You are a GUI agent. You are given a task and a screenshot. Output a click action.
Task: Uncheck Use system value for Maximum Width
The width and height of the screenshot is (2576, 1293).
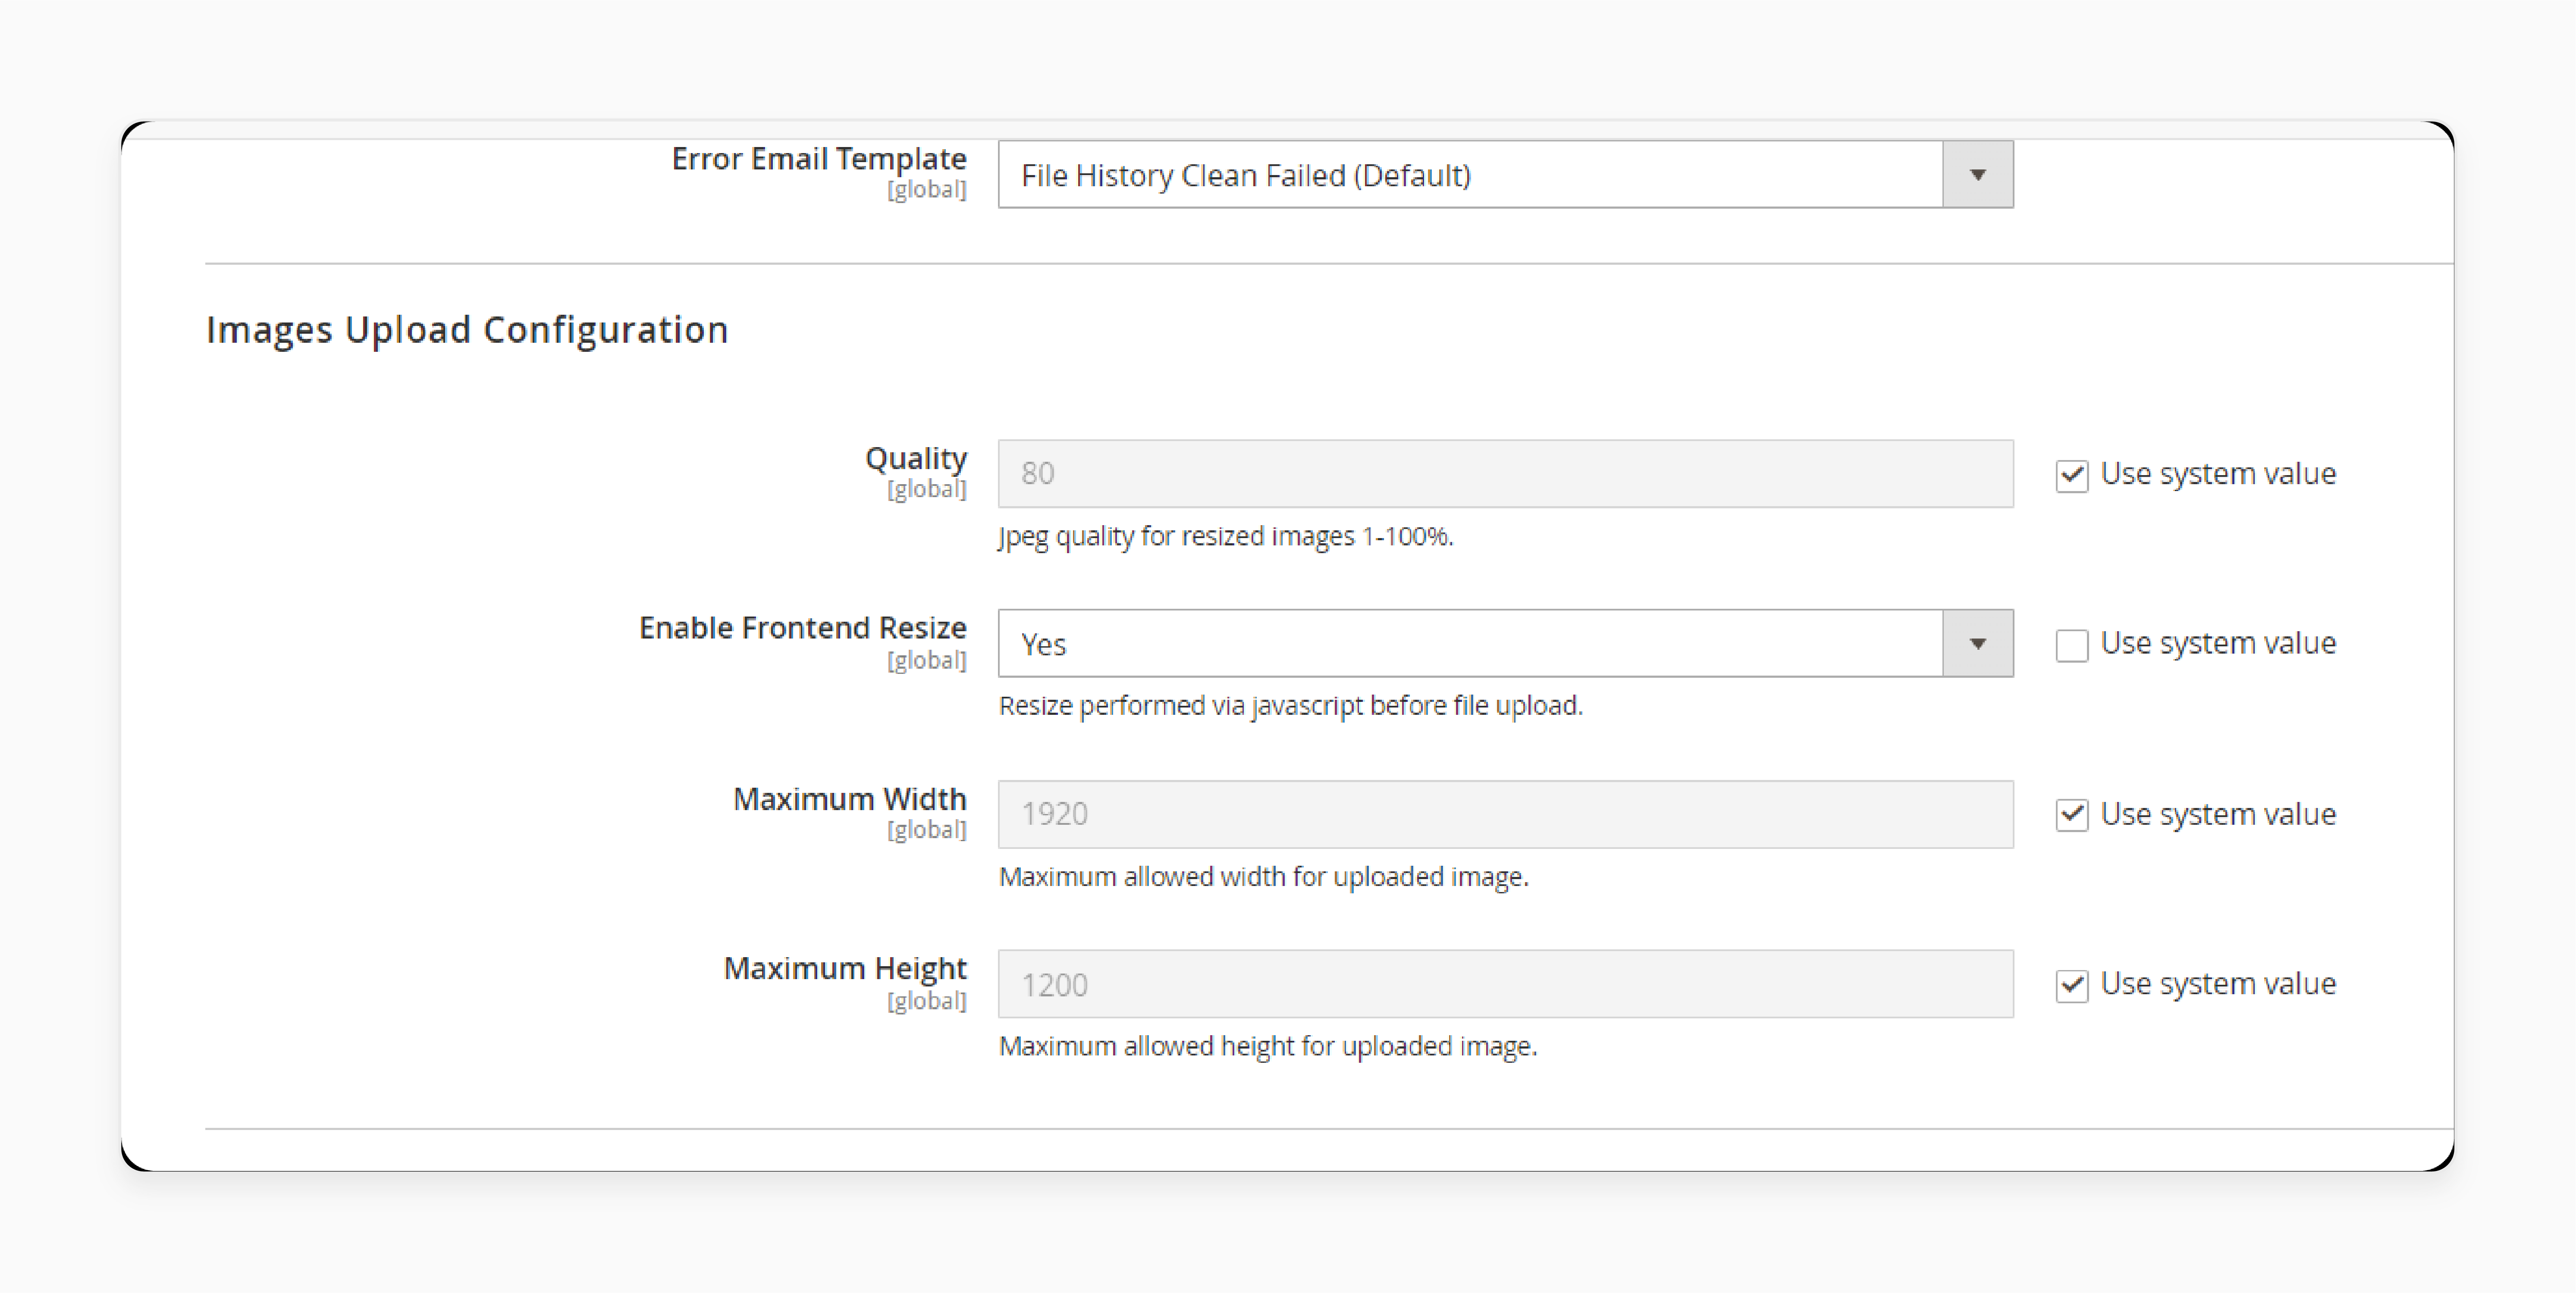[2072, 815]
